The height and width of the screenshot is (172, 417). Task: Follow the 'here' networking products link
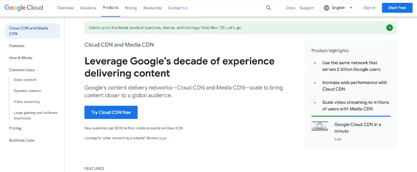click(x=162, y=138)
